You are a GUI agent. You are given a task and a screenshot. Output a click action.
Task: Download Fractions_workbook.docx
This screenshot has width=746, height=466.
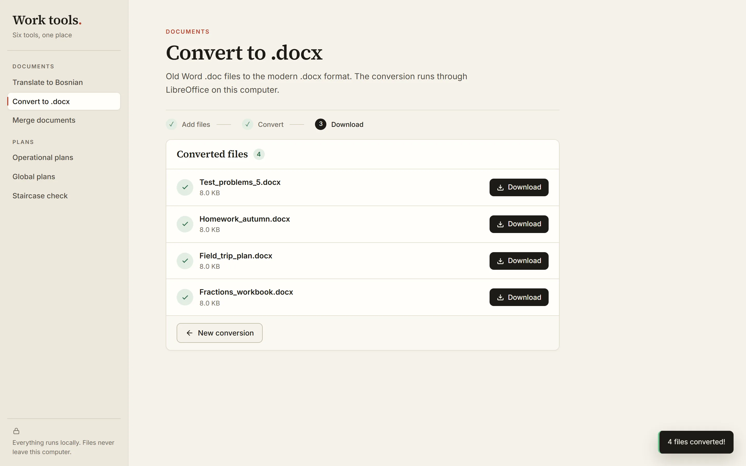click(x=519, y=297)
